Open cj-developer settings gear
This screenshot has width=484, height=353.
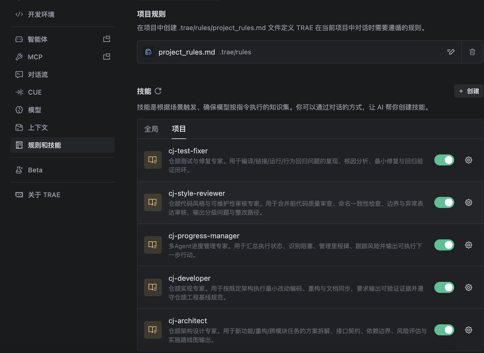469,287
